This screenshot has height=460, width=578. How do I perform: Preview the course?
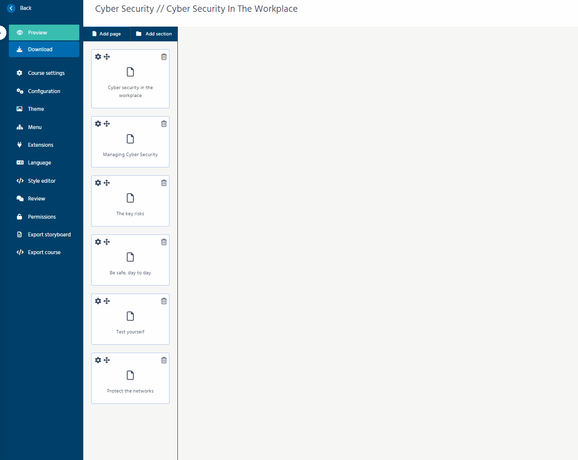[44, 33]
